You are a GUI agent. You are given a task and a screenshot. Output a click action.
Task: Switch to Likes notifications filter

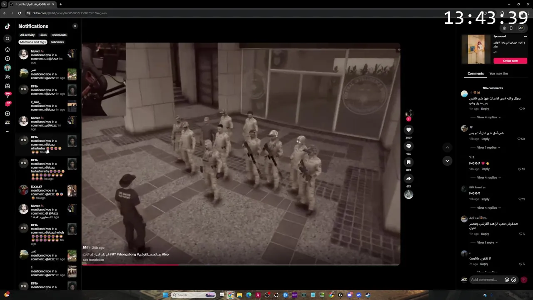pos(43,35)
